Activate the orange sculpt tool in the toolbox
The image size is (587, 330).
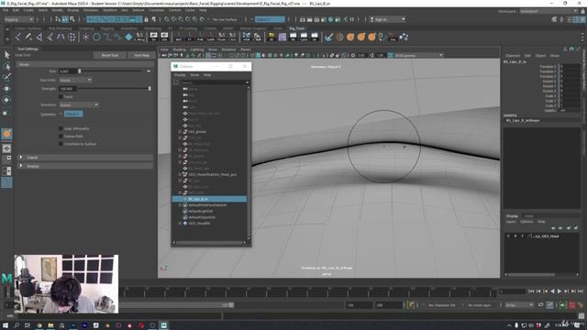(x=6, y=134)
